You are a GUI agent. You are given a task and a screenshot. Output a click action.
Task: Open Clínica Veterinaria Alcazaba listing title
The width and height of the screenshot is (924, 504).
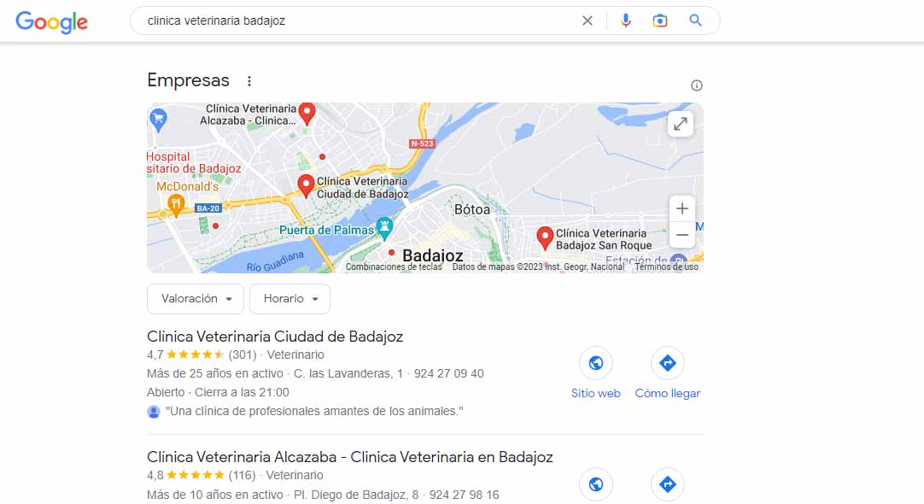pos(349,457)
